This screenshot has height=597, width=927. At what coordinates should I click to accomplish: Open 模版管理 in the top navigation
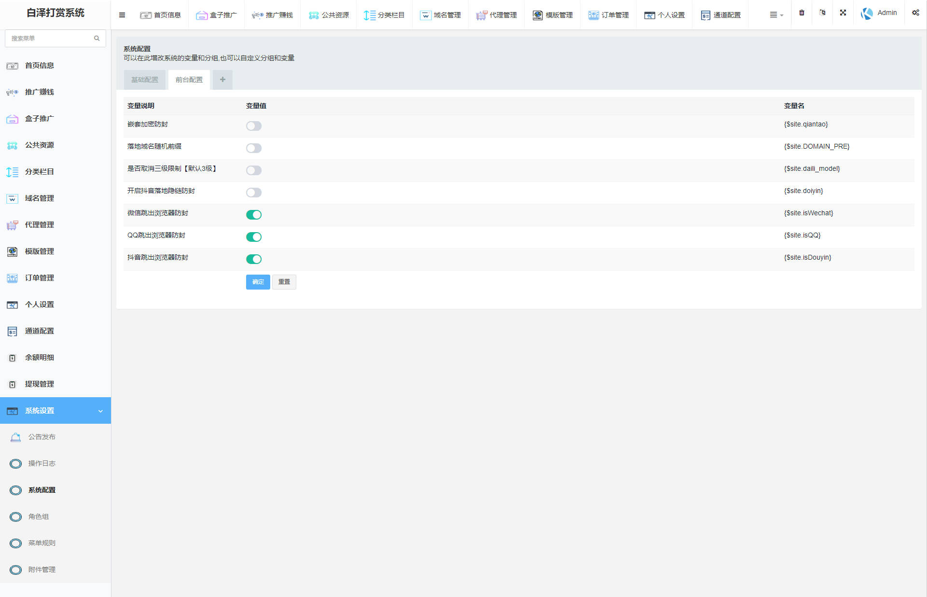(552, 15)
